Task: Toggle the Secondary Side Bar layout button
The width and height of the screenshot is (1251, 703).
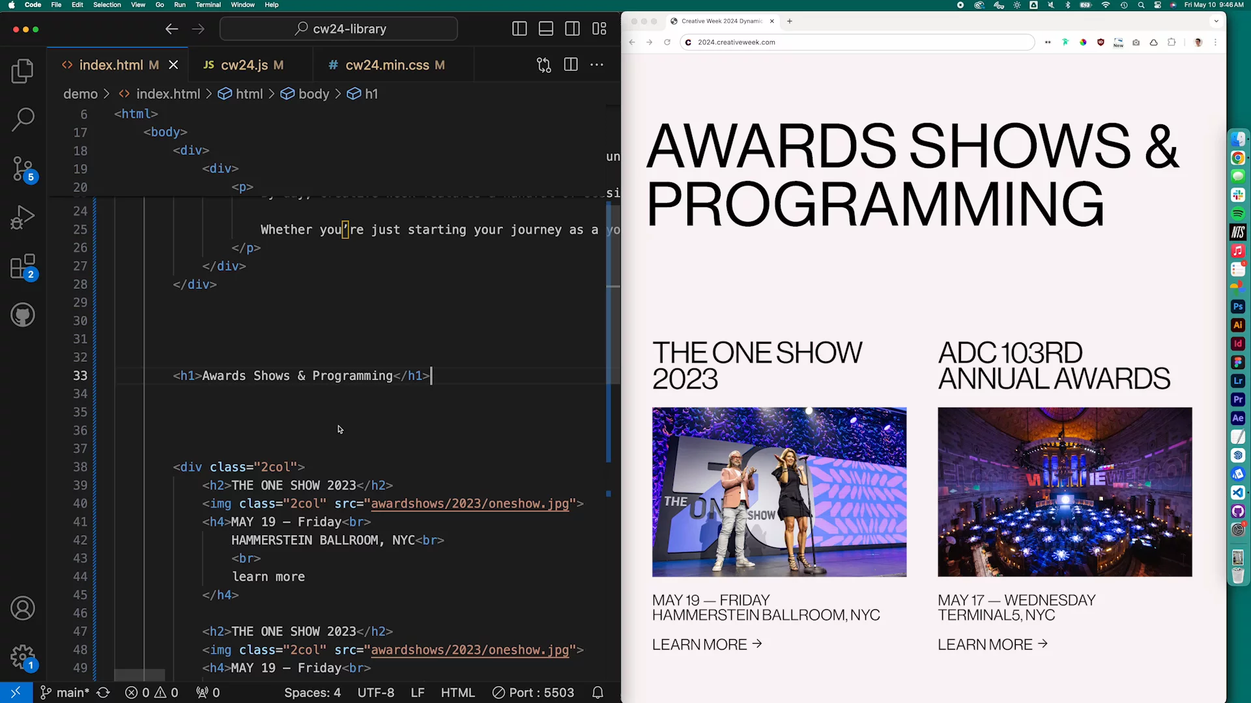Action: click(x=572, y=29)
